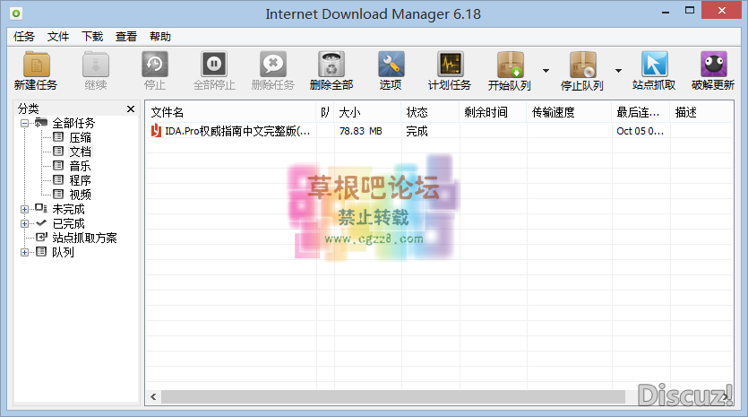748x417 pixels.
Task: Select the IDA.Pro权威指南中文完整版 download row
Action: click(x=439, y=131)
